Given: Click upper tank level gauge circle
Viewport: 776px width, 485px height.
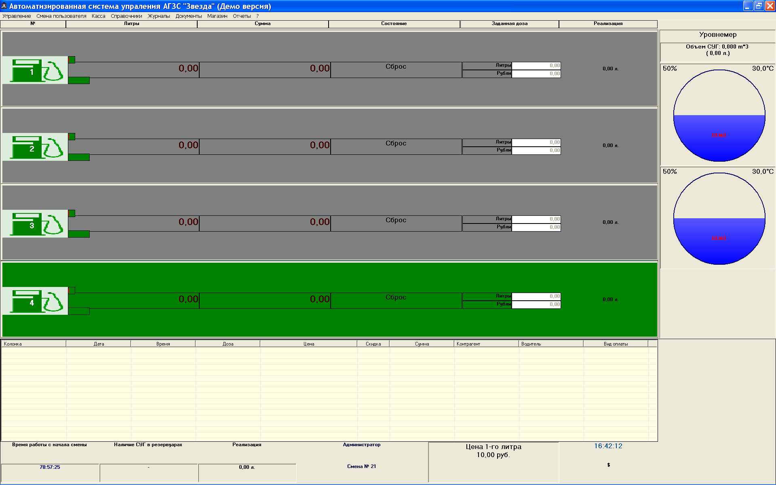Looking at the screenshot, I should 719,116.
